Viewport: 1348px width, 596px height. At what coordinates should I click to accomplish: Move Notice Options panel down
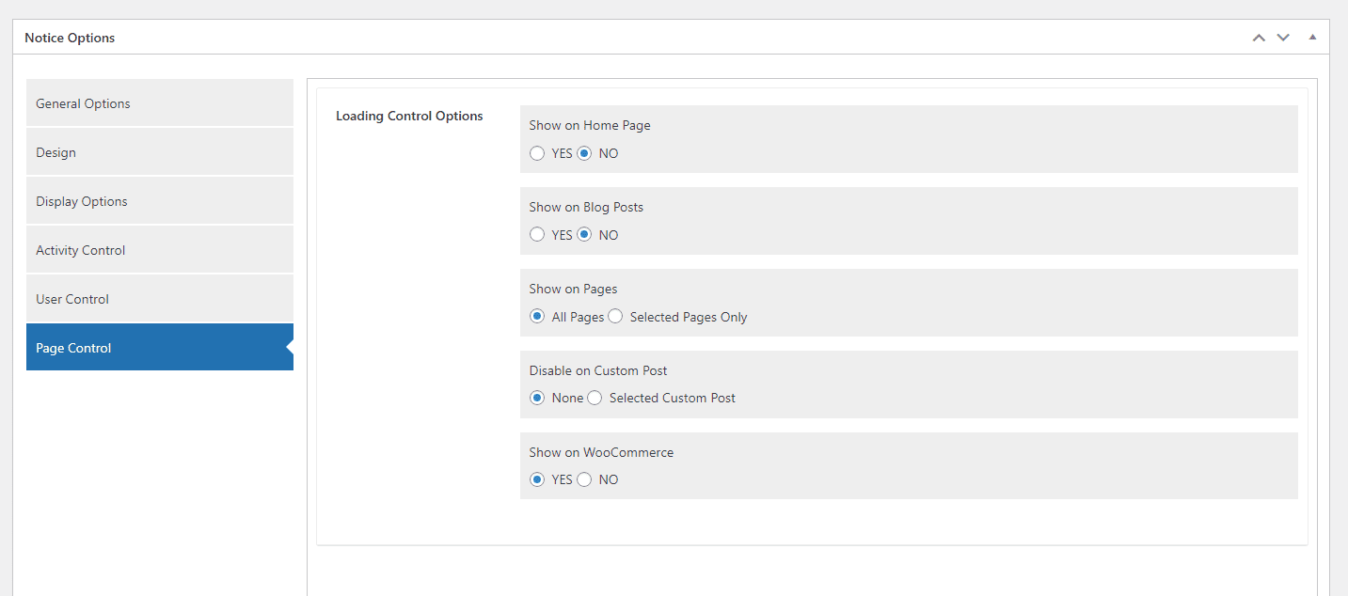point(1283,38)
